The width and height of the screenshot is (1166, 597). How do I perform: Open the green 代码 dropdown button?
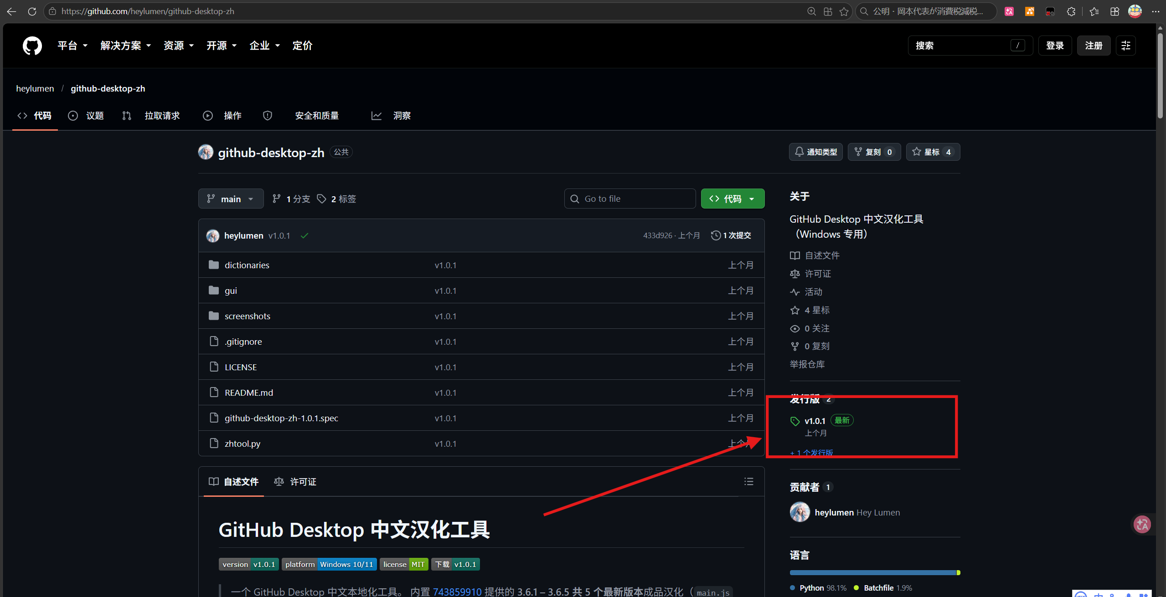(x=733, y=199)
